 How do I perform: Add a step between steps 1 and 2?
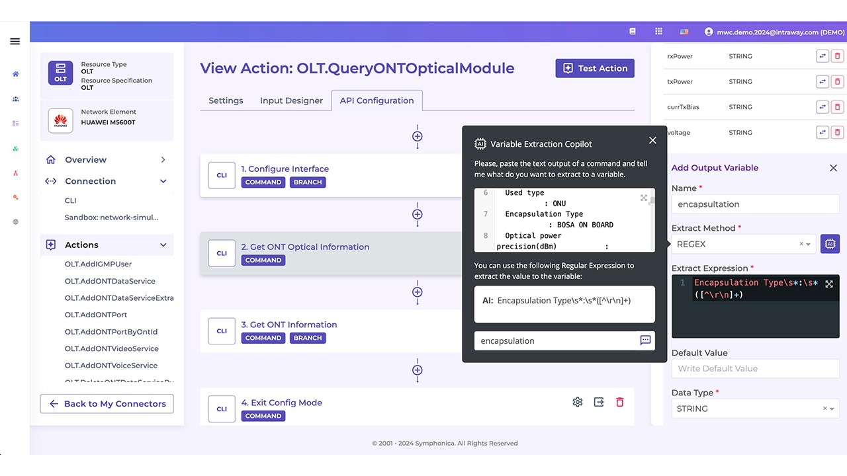tap(418, 214)
